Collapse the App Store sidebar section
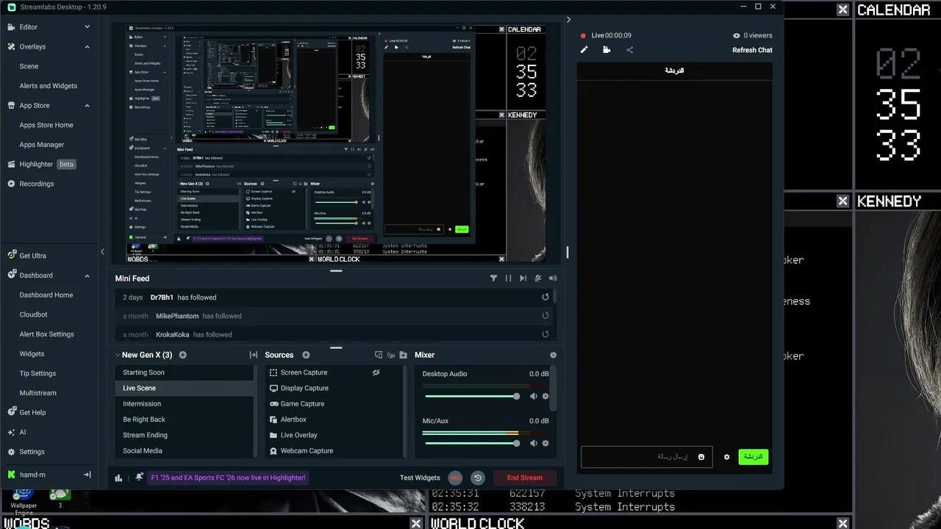The image size is (941, 529). coord(87,105)
